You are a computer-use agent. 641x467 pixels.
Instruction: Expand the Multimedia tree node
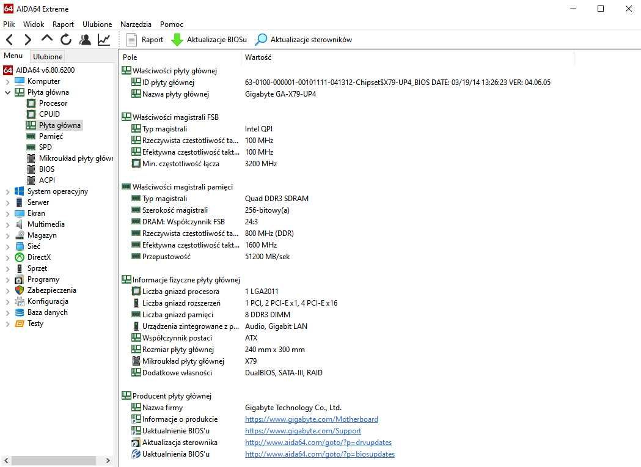point(7,224)
